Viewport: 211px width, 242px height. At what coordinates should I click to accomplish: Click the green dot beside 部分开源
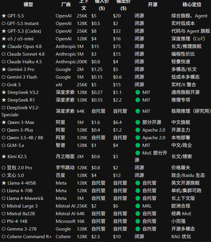click(x=138, y=122)
